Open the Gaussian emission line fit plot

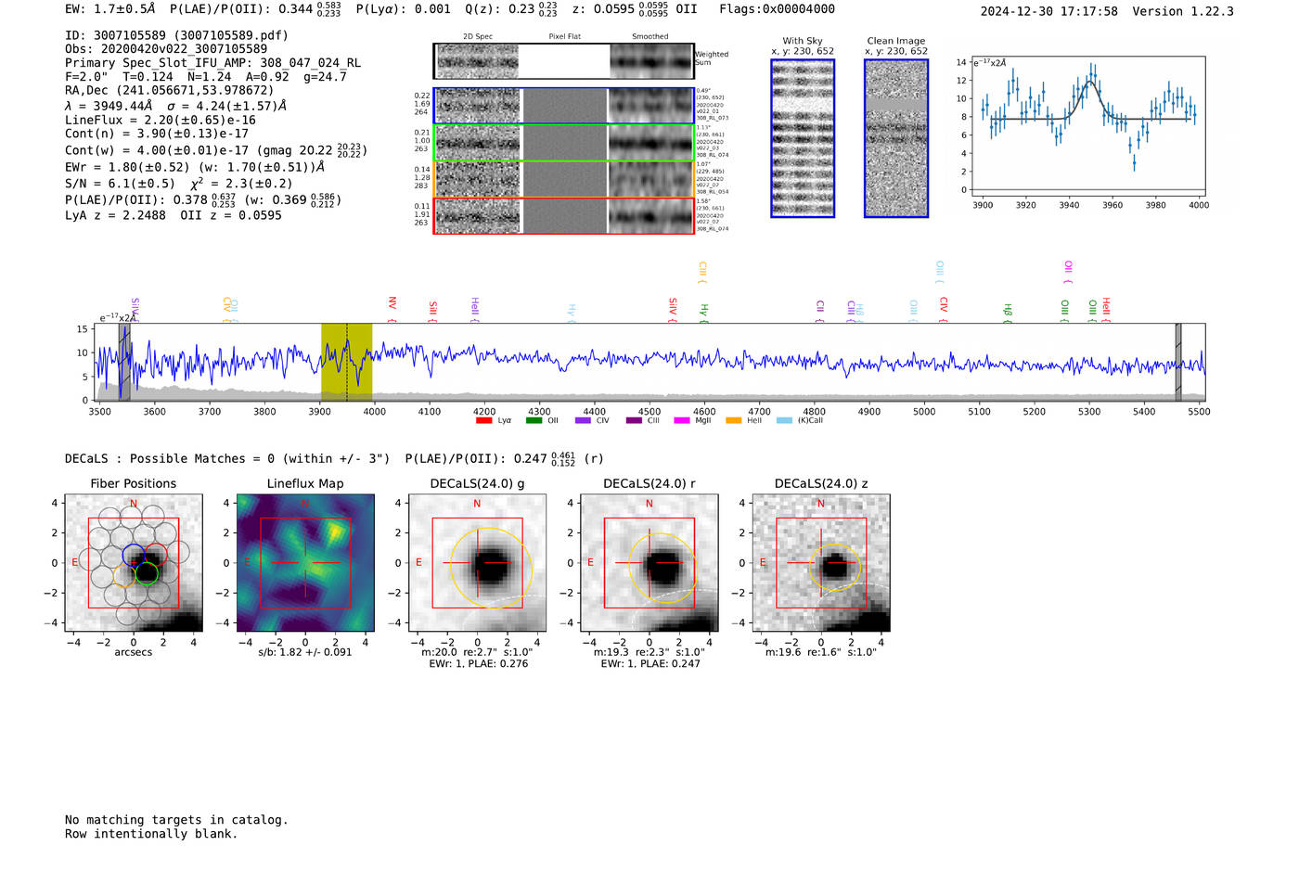(x=1087, y=127)
